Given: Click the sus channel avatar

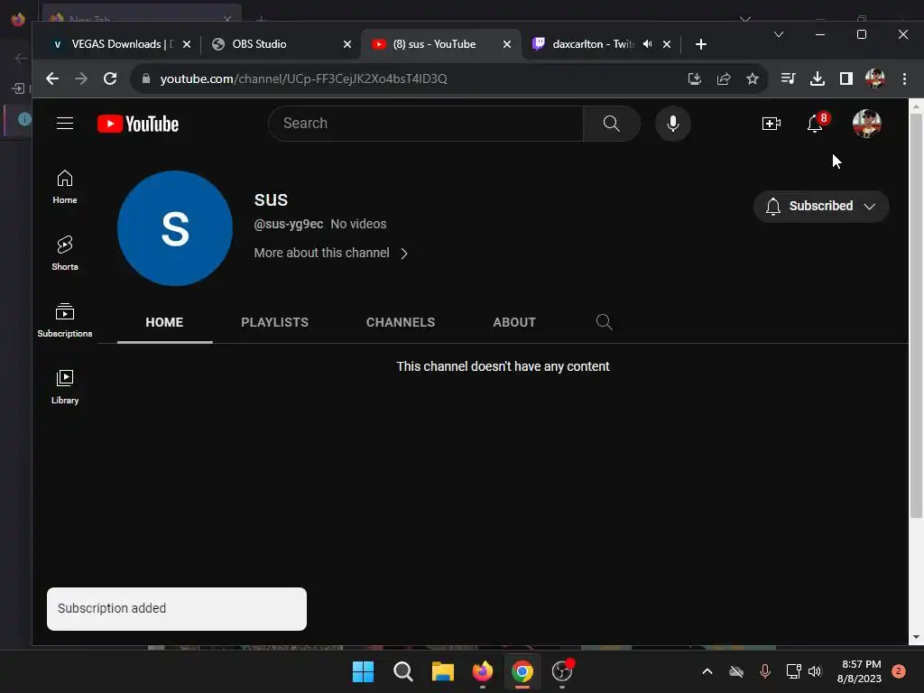Looking at the screenshot, I should (175, 228).
